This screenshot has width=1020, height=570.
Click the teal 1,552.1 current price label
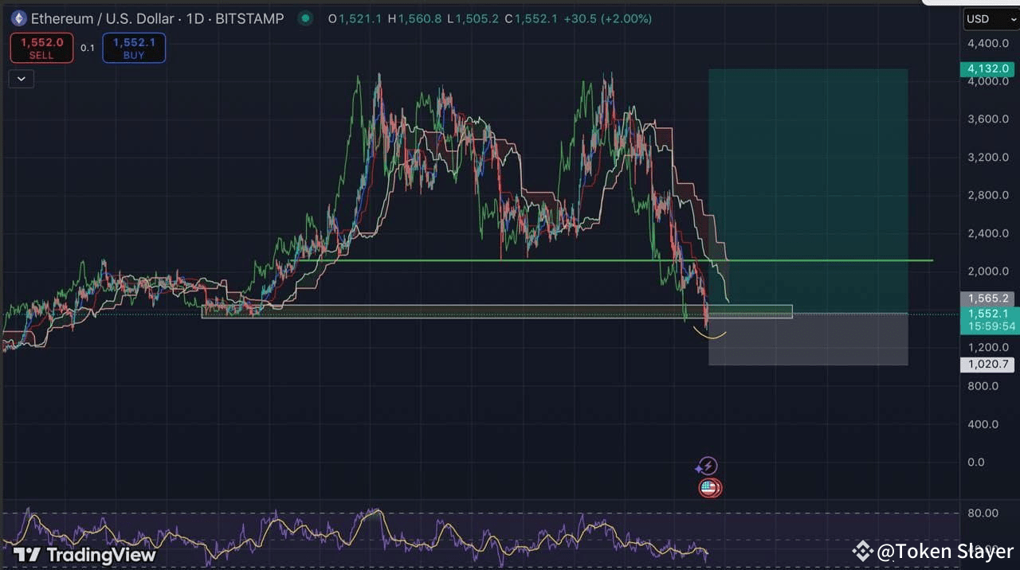click(x=987, y=314)
